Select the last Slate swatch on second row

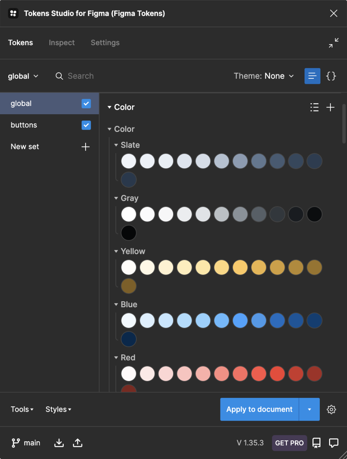(129, 180)
